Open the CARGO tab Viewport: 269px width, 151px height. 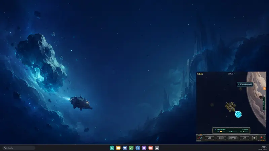tap(221, 138)
